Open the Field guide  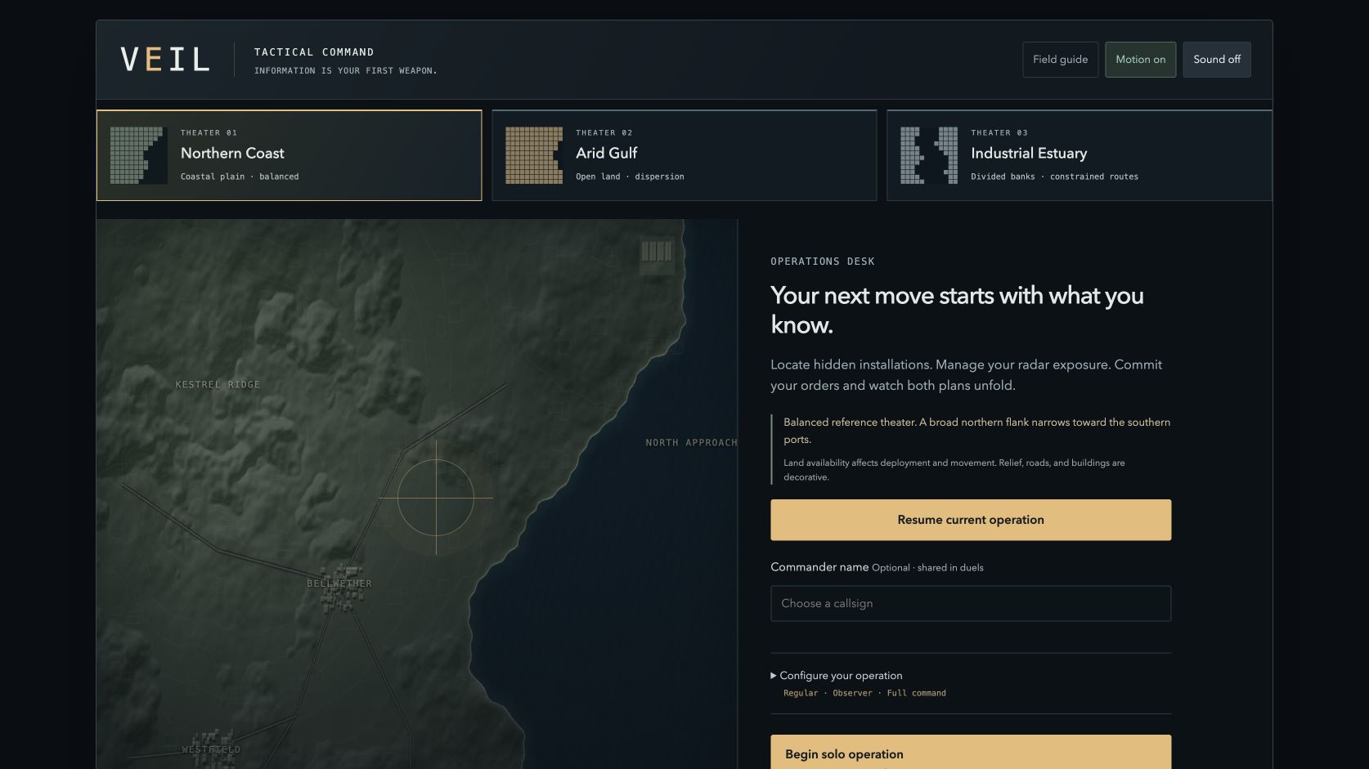1060,60
